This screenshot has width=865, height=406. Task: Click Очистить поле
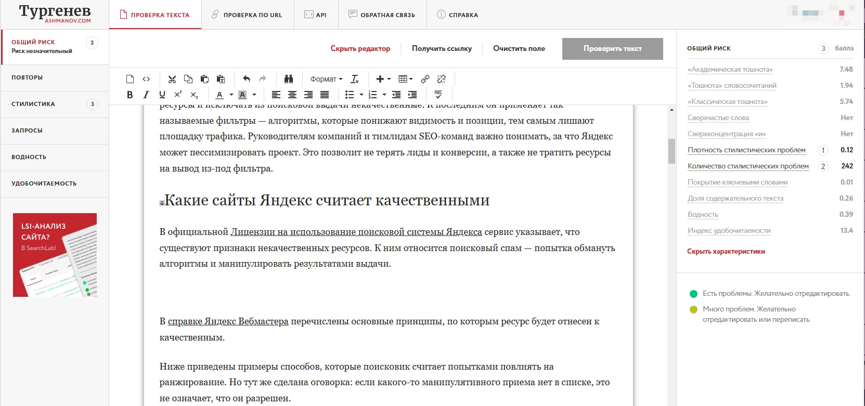[x=519, y=48]
